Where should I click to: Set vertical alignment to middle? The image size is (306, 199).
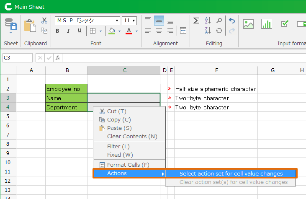[x=159, y=20]
